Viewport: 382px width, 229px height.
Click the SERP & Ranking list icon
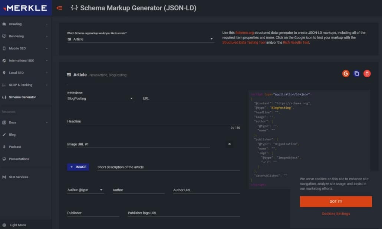click(x=4, y=85)
